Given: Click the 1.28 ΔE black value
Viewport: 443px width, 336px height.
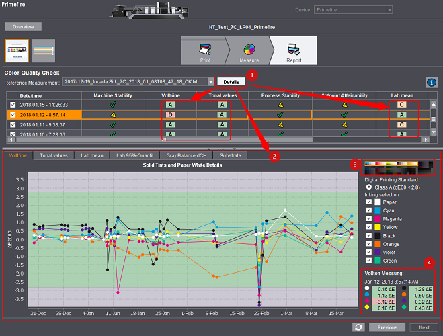Looking at the screenshot, I should 421,289.
